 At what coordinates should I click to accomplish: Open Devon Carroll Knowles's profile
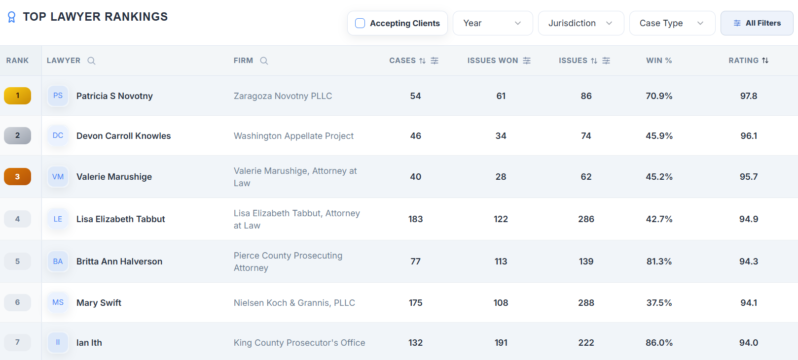click(x=123, y=136)
